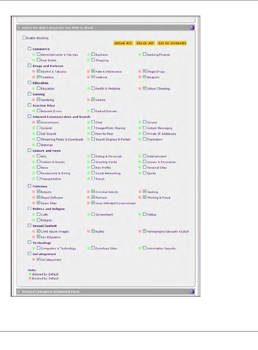This screenshot has width=258, height=350.
Task: Check the Politics category
Action: [x=145, y=214]
